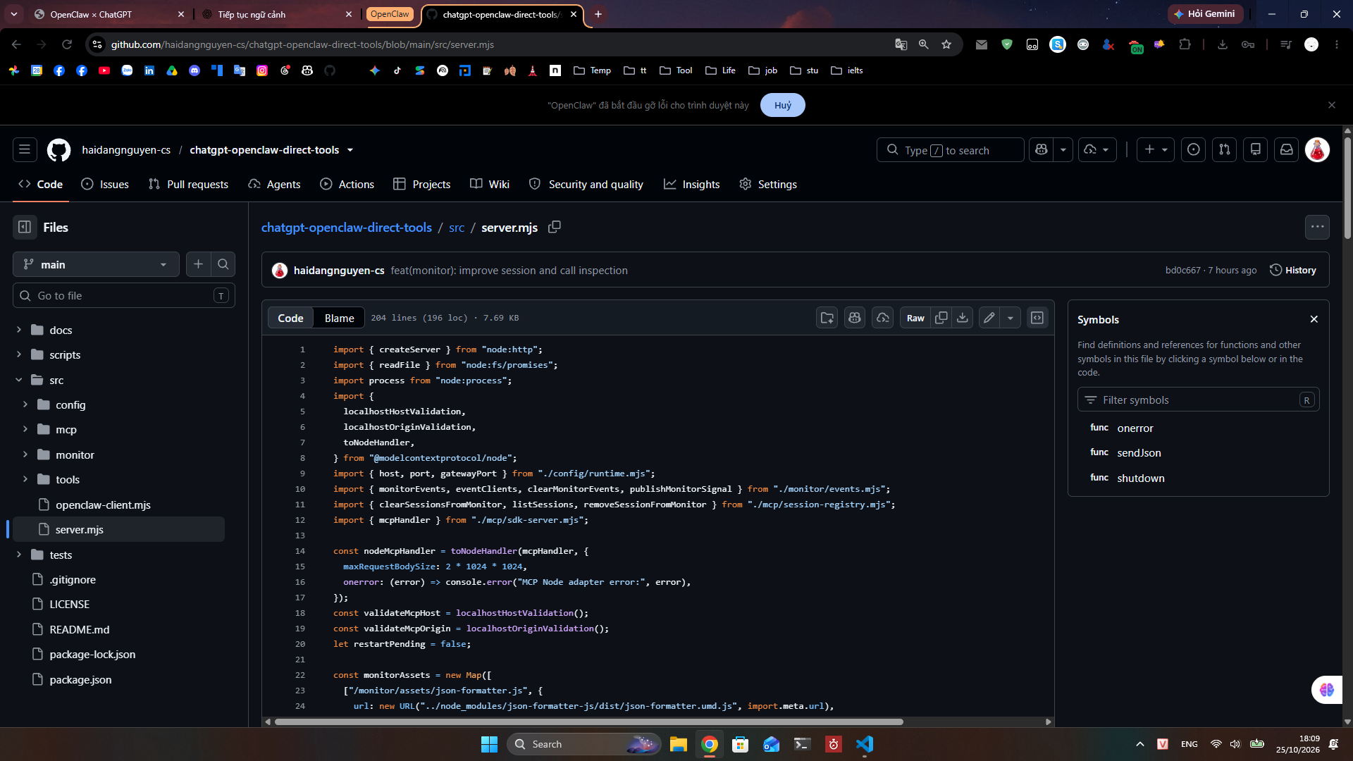Open the Actions tab
1353x761 pixels.
click(347, 184)
